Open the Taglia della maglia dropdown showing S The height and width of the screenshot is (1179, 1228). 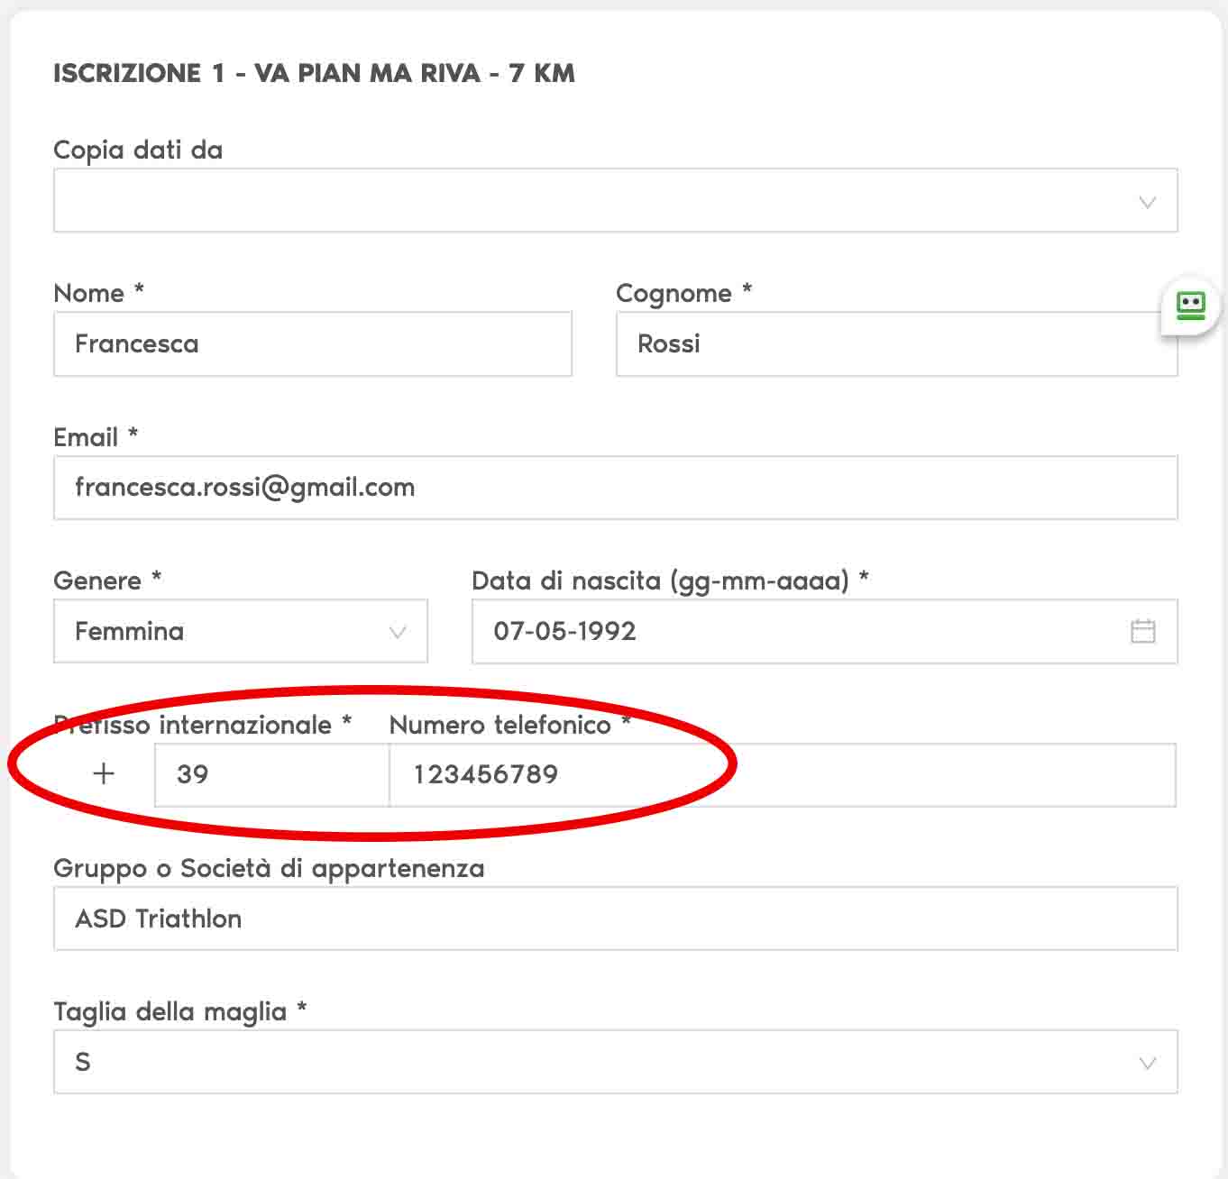[595, 1062]
